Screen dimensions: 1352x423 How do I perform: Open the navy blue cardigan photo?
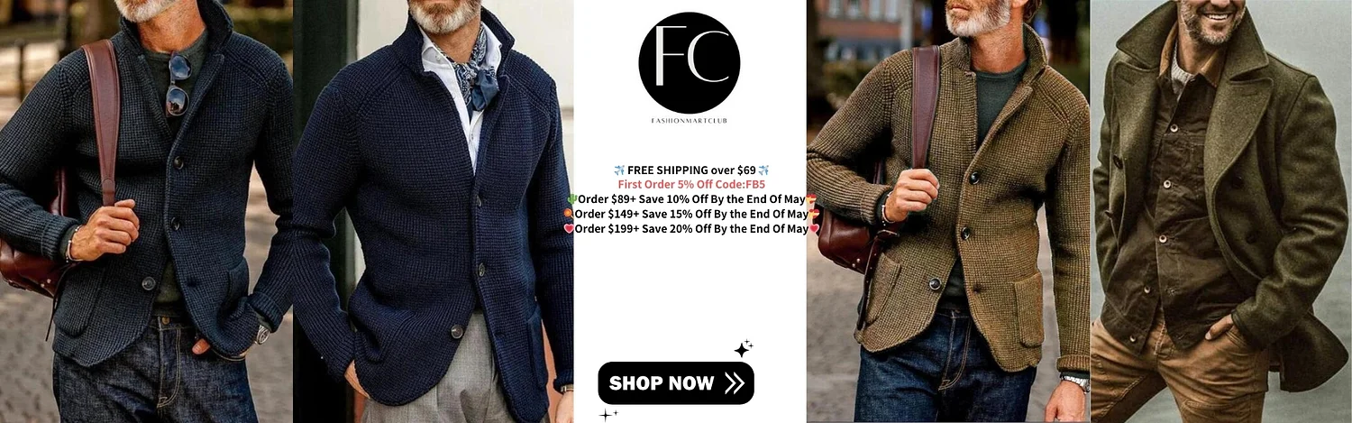[433, 211]
